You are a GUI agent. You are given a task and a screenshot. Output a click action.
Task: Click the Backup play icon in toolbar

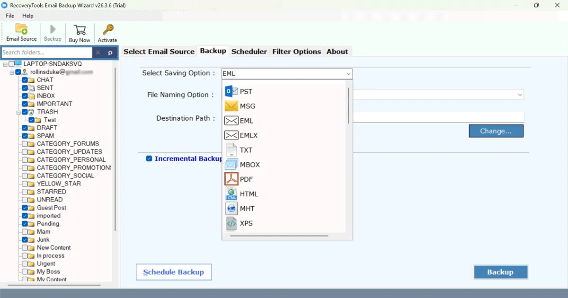coord(53,29)
